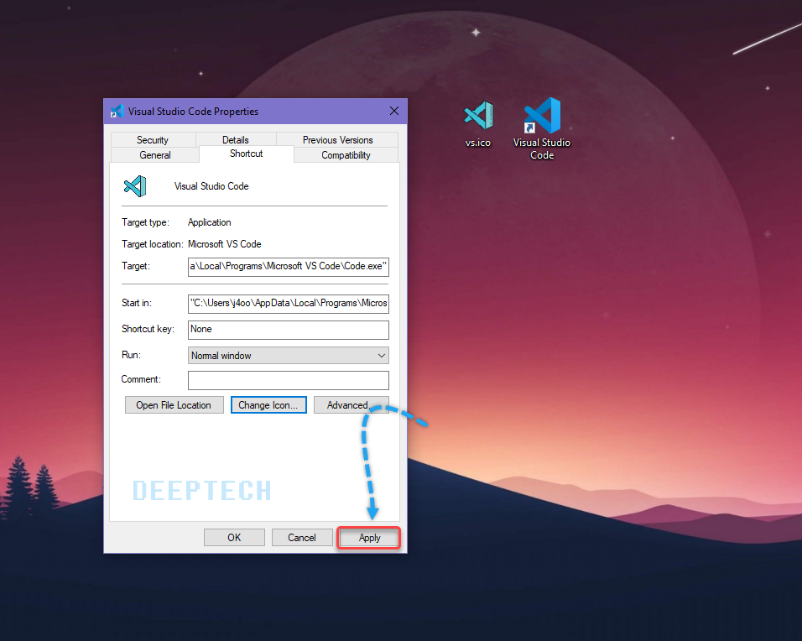The width and height of the screenshot is (802, 641).
Task: Click the 'Microsoft VS Code' target location text
Action: pyautogui.click(x=225, y=244)
